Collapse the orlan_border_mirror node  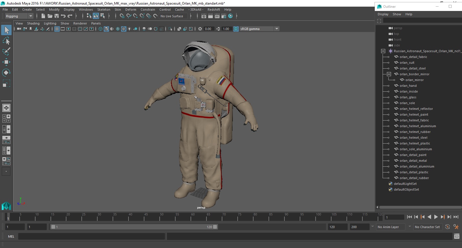click(389, 74)
